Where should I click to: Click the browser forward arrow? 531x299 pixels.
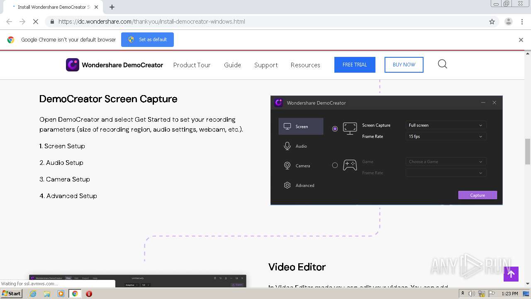coord(22,22)
